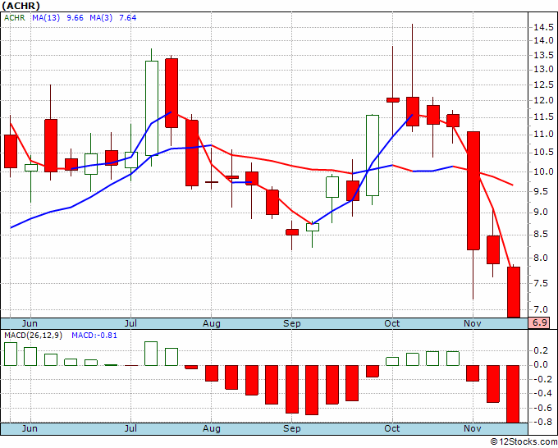Click the Nov label on MACD axis

click(x=473, y=428)
